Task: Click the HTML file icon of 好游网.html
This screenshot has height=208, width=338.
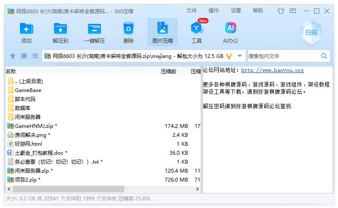Action: click(x=11, y=144)
